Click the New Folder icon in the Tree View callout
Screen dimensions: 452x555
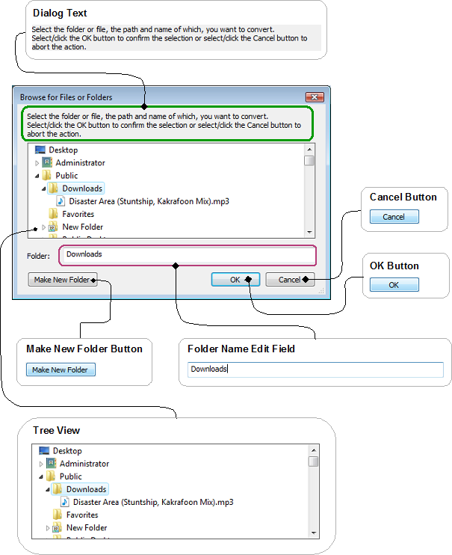click(x=58, y=528)
